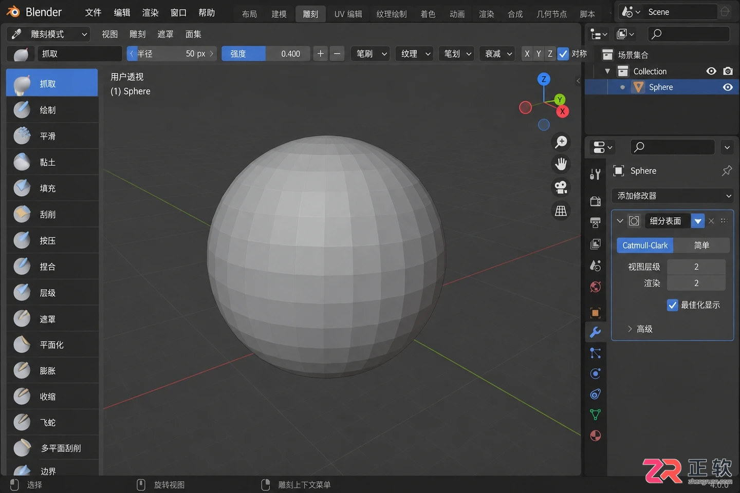Toggle the 对称 symmetry checkbox

tap(564, 53)
